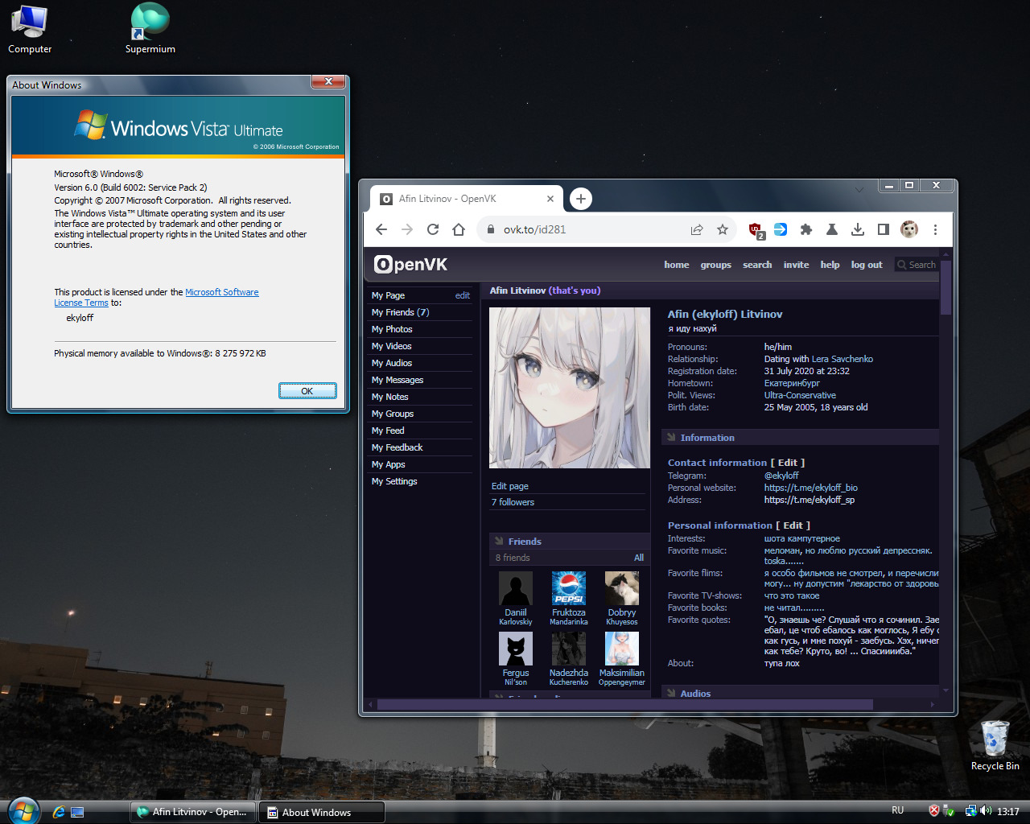Open the uBlock Origin extension icon

coord(756,230)
